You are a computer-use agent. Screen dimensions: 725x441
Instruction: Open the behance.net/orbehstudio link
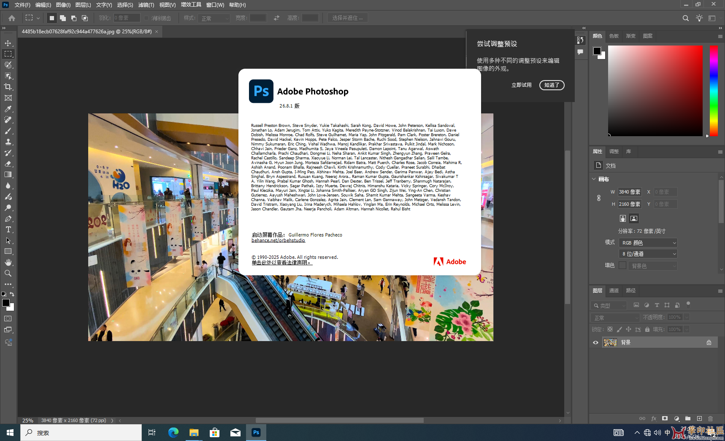coord(278,240)
